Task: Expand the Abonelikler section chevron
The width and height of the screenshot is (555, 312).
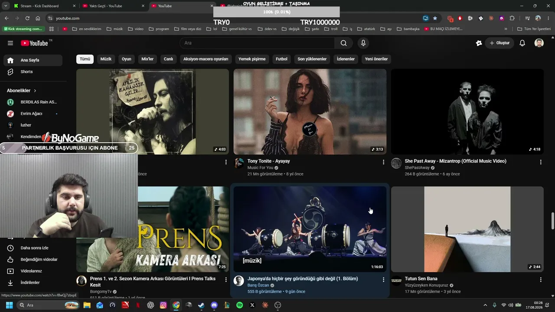Action: tap(35, 91)
